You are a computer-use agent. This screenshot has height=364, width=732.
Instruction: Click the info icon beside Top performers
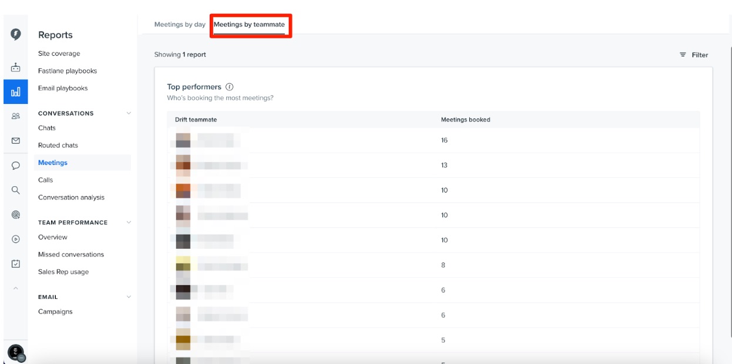(x=230, y=87)
